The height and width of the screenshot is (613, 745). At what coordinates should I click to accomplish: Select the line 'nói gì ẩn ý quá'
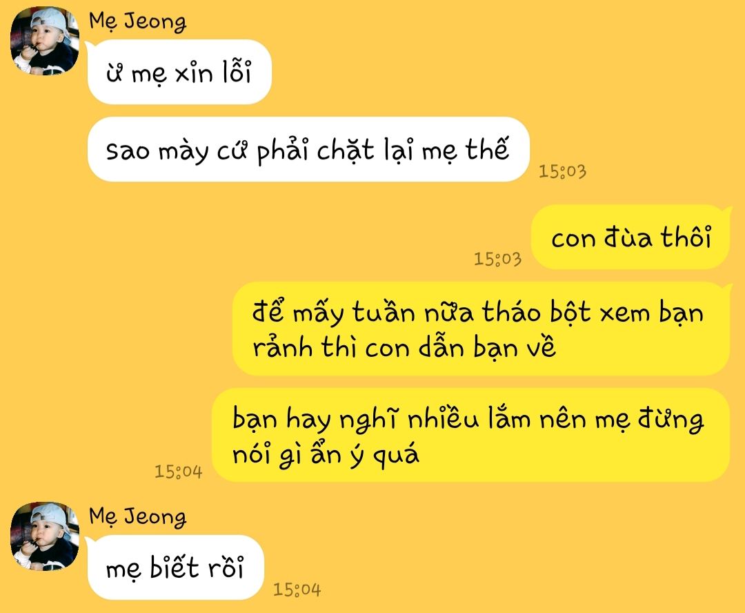pyautogui.click(x=326, y=454)
